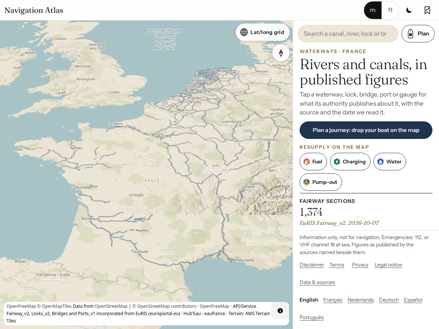Toggle Charging resupply points
Viewport: 439px width, 329px height.
[x=350, y=162]
